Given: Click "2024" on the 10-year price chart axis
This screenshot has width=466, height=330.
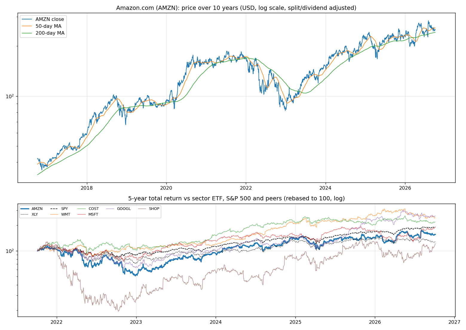Looking at the screenshot, I should pyautogui.click(x=325, y=188).
